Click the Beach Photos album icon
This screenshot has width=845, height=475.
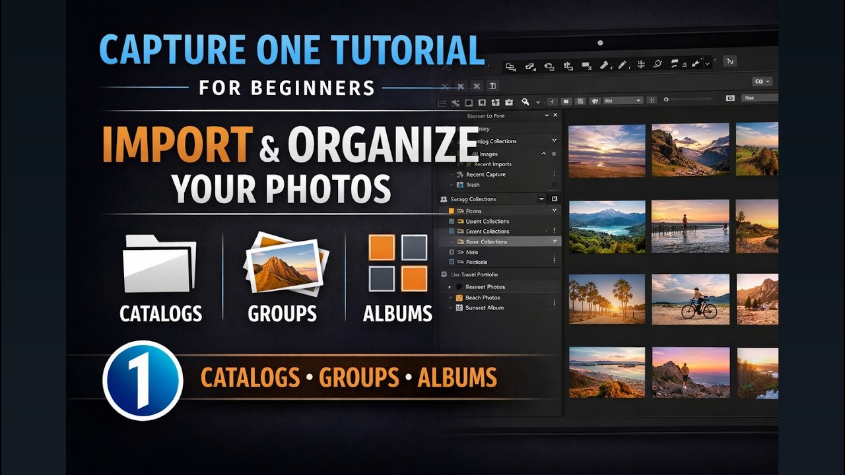(459, 298)
